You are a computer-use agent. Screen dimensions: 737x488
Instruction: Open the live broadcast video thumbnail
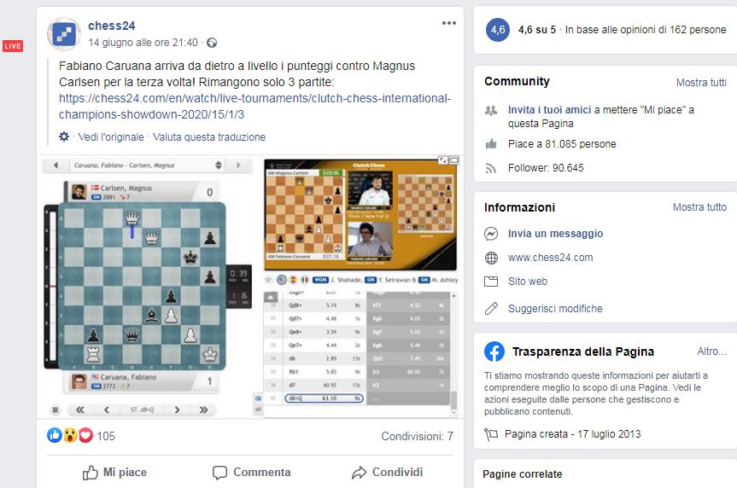(x=360, y=215)
